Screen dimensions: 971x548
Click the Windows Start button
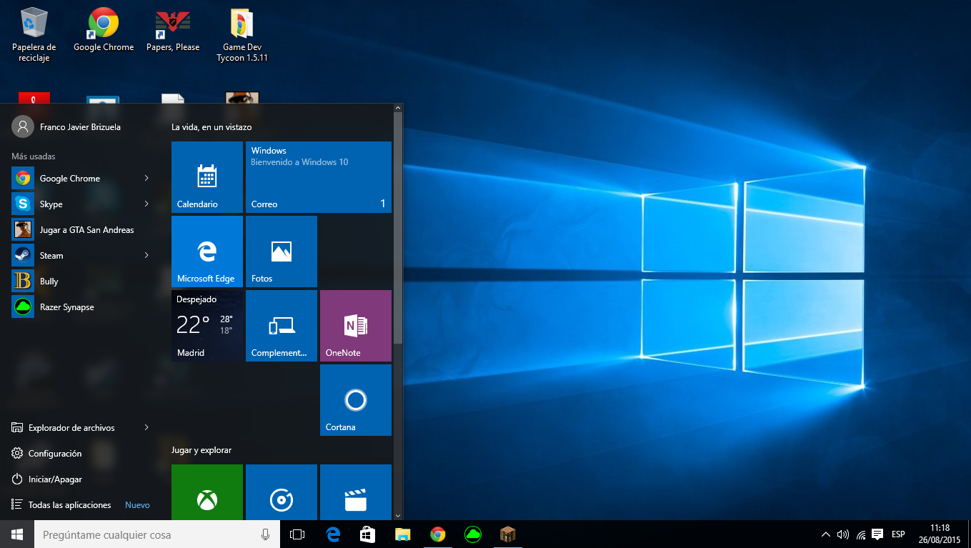pos(17,534)
